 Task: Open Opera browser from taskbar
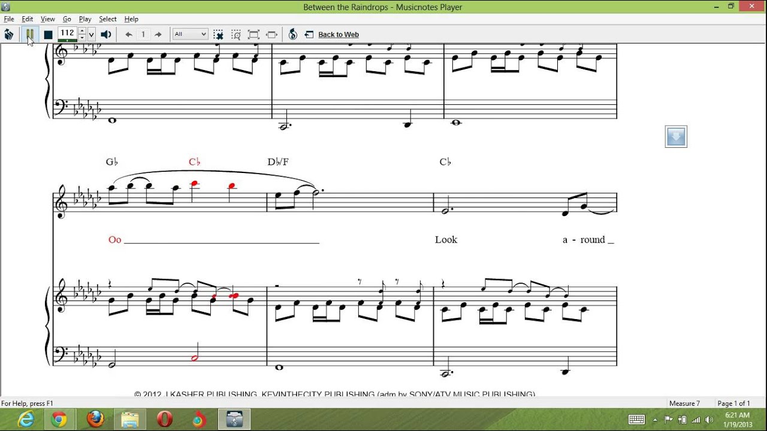pos(165,420)
